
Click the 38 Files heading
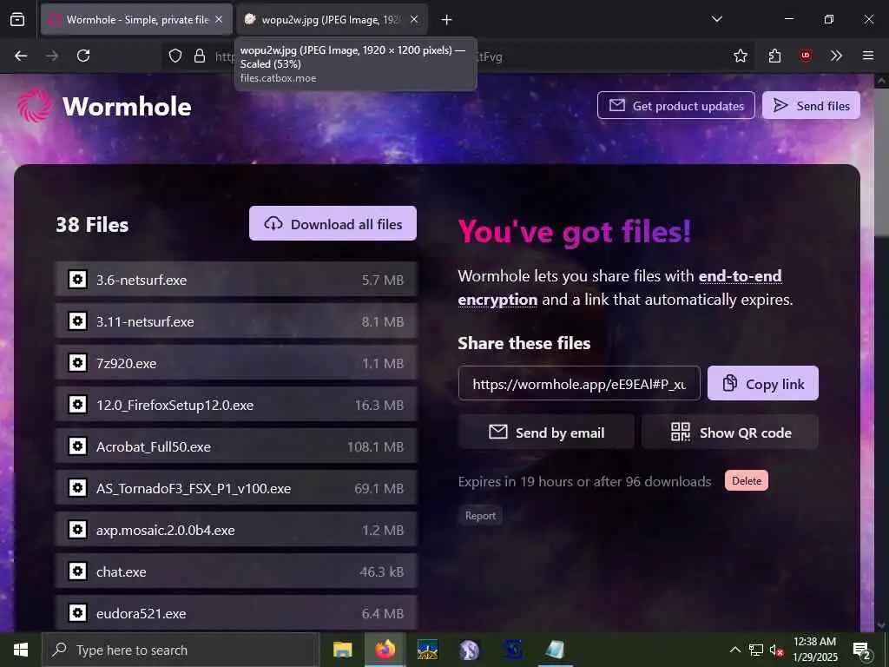(92, 225)
